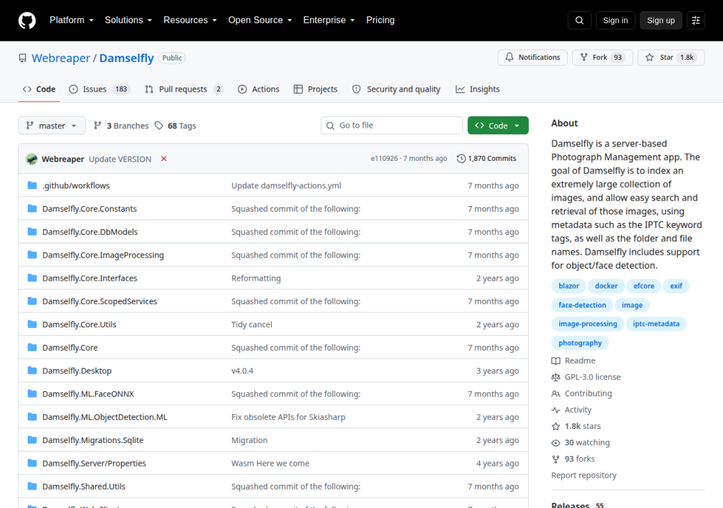
Task: Switch to Security and quality tab
Action: (x=396, y=89)
